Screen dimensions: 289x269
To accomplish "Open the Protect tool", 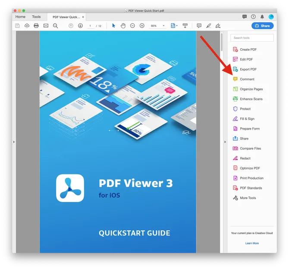I will (x=242, y=109).
